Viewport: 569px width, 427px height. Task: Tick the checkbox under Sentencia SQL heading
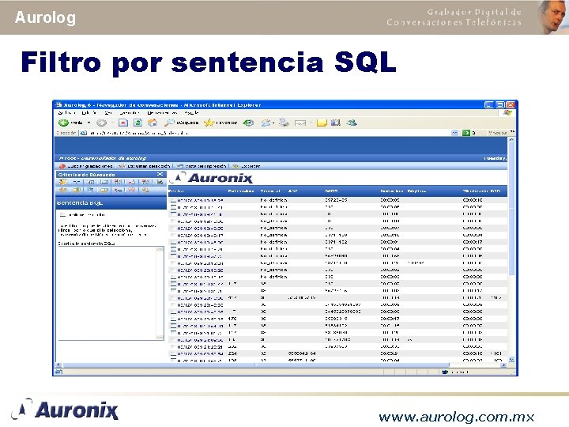click(62, 215)
